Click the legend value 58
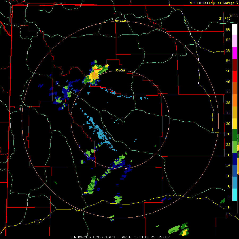Viewport: 239px width, 239px height. [x=228, y=50]
